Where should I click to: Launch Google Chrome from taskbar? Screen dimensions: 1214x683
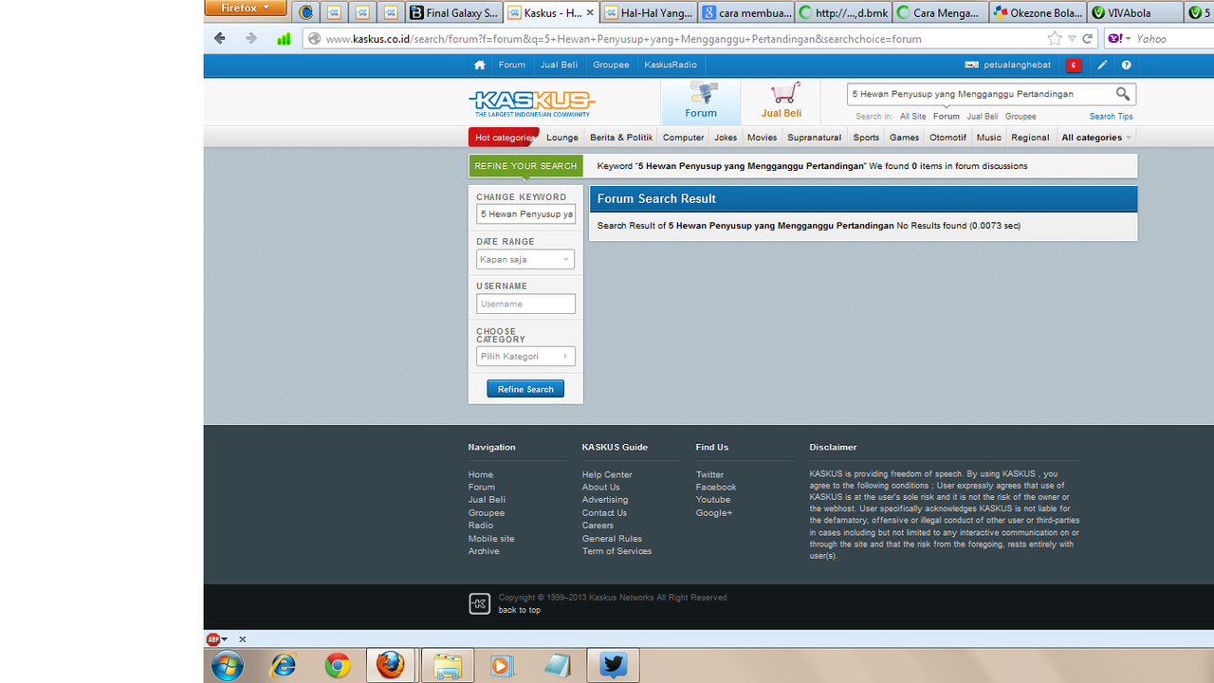tap(337, 666)
